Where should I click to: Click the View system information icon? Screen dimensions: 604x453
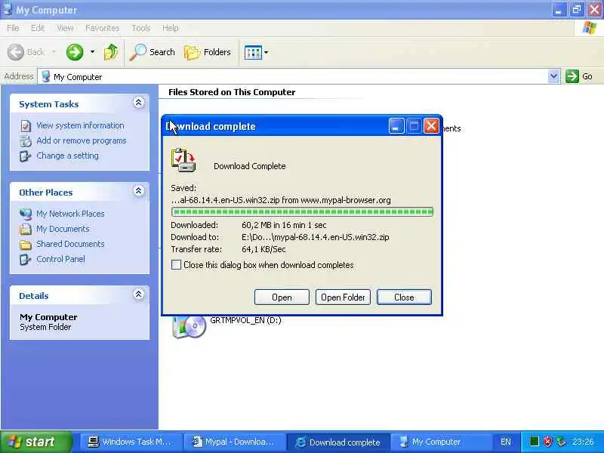coord(26,126)
